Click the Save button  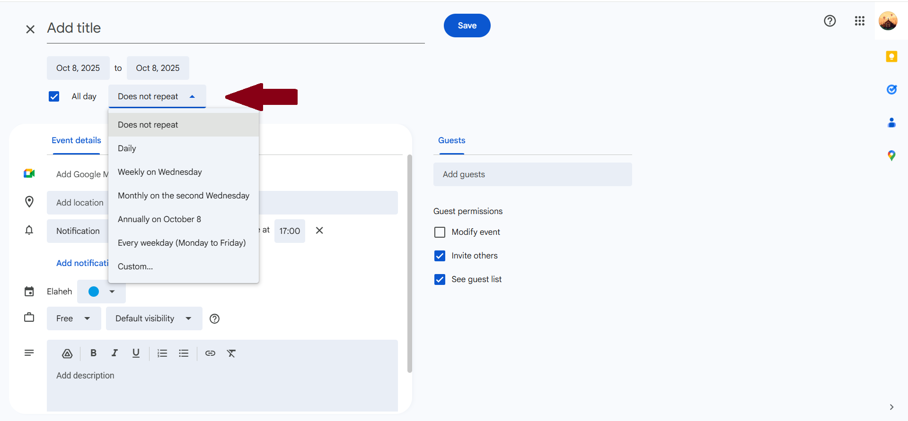point(467,26)
